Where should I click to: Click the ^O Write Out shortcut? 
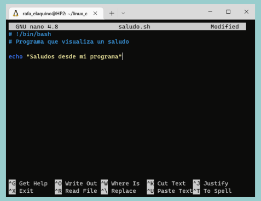pyautogui.click(x=76, y=184)
